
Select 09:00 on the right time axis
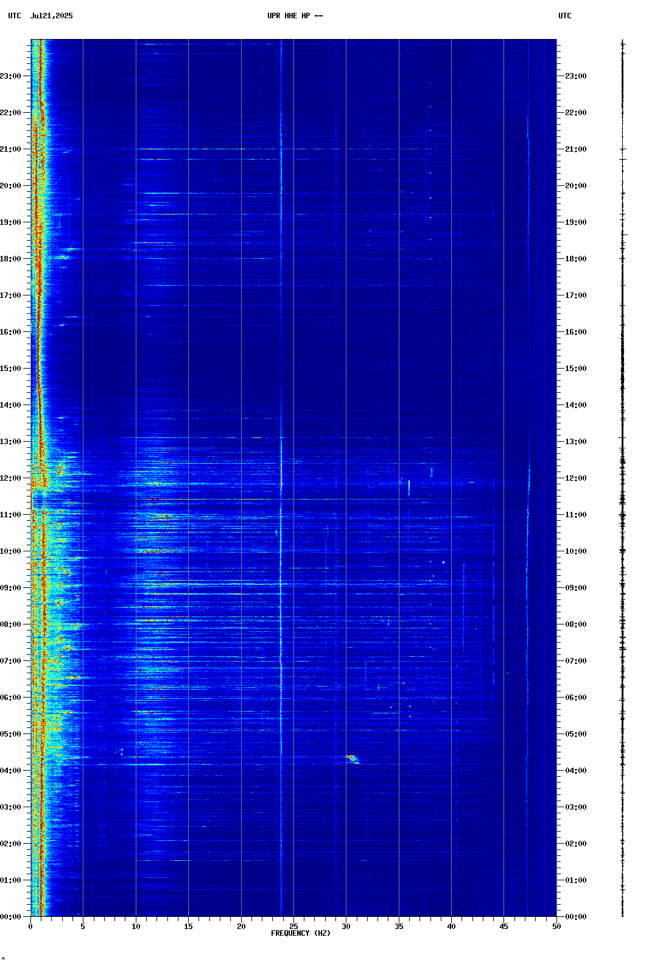[576, 588]
